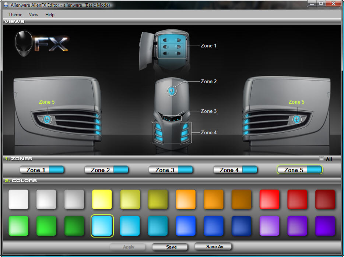Viewport: 344px width, 257px height.
Task: Click the AlienFX logo in the views panel
Action: pos(41,43)
